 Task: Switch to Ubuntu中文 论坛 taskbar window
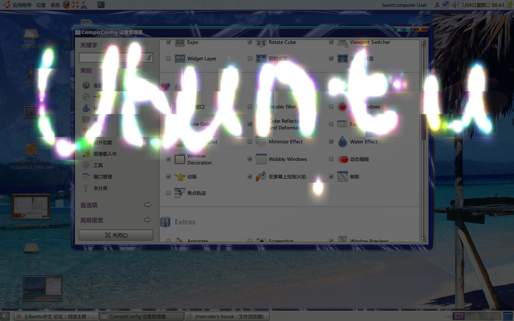56,316
